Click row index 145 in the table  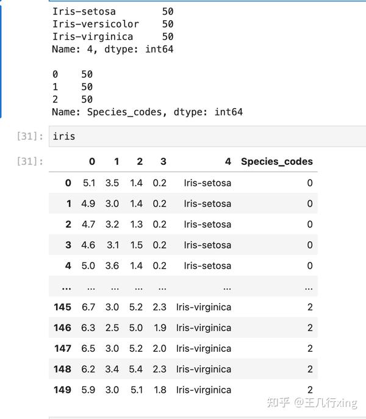62,307
